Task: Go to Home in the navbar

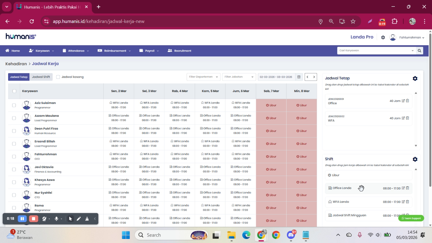Action: (x=12, y=51)
